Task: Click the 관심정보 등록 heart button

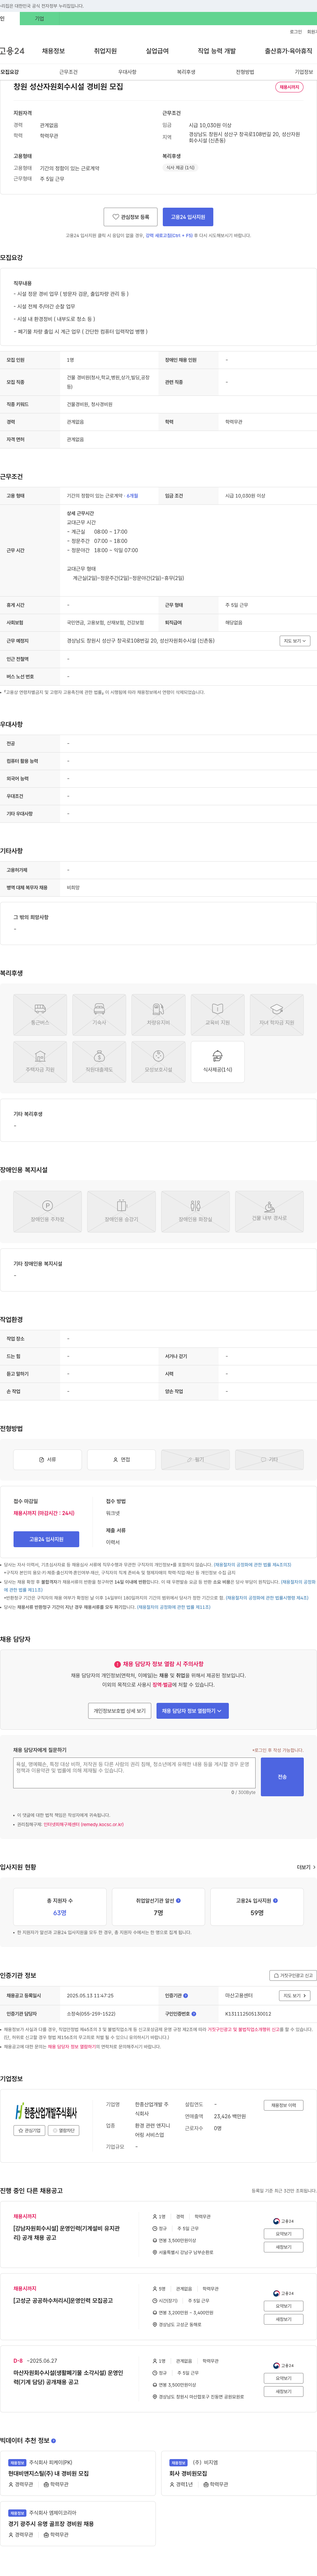Action: coord(130,217)
